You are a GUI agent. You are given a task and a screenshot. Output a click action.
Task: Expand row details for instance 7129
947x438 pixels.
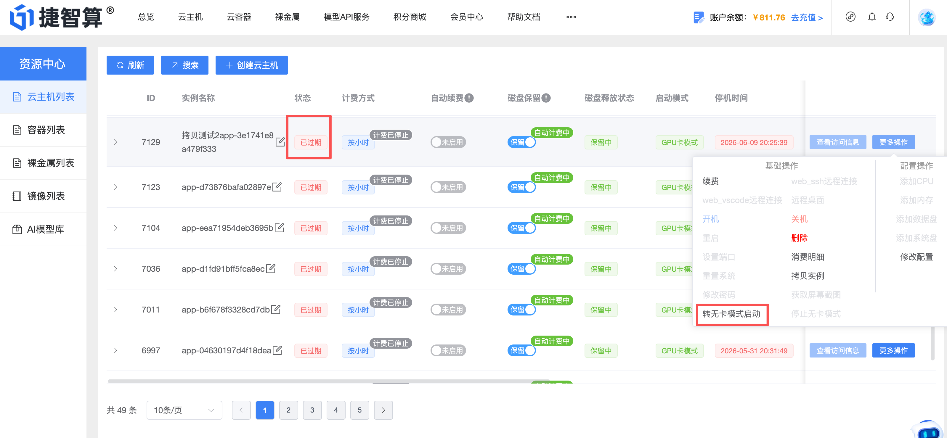pyautogui.click(x=115, y=142)
